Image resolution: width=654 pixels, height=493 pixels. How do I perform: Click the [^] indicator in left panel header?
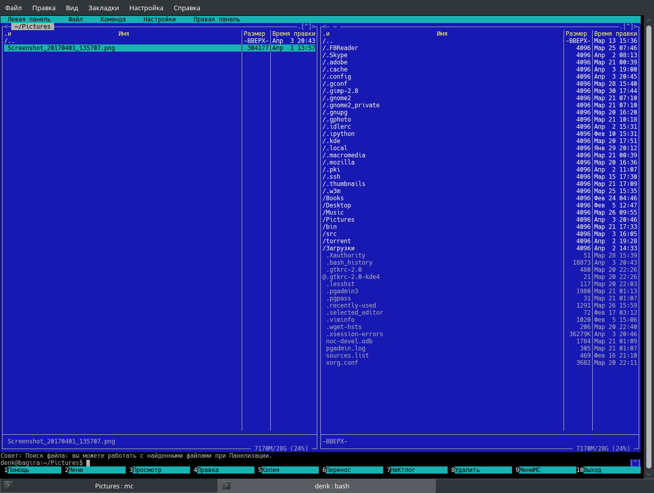click(306, 27)
